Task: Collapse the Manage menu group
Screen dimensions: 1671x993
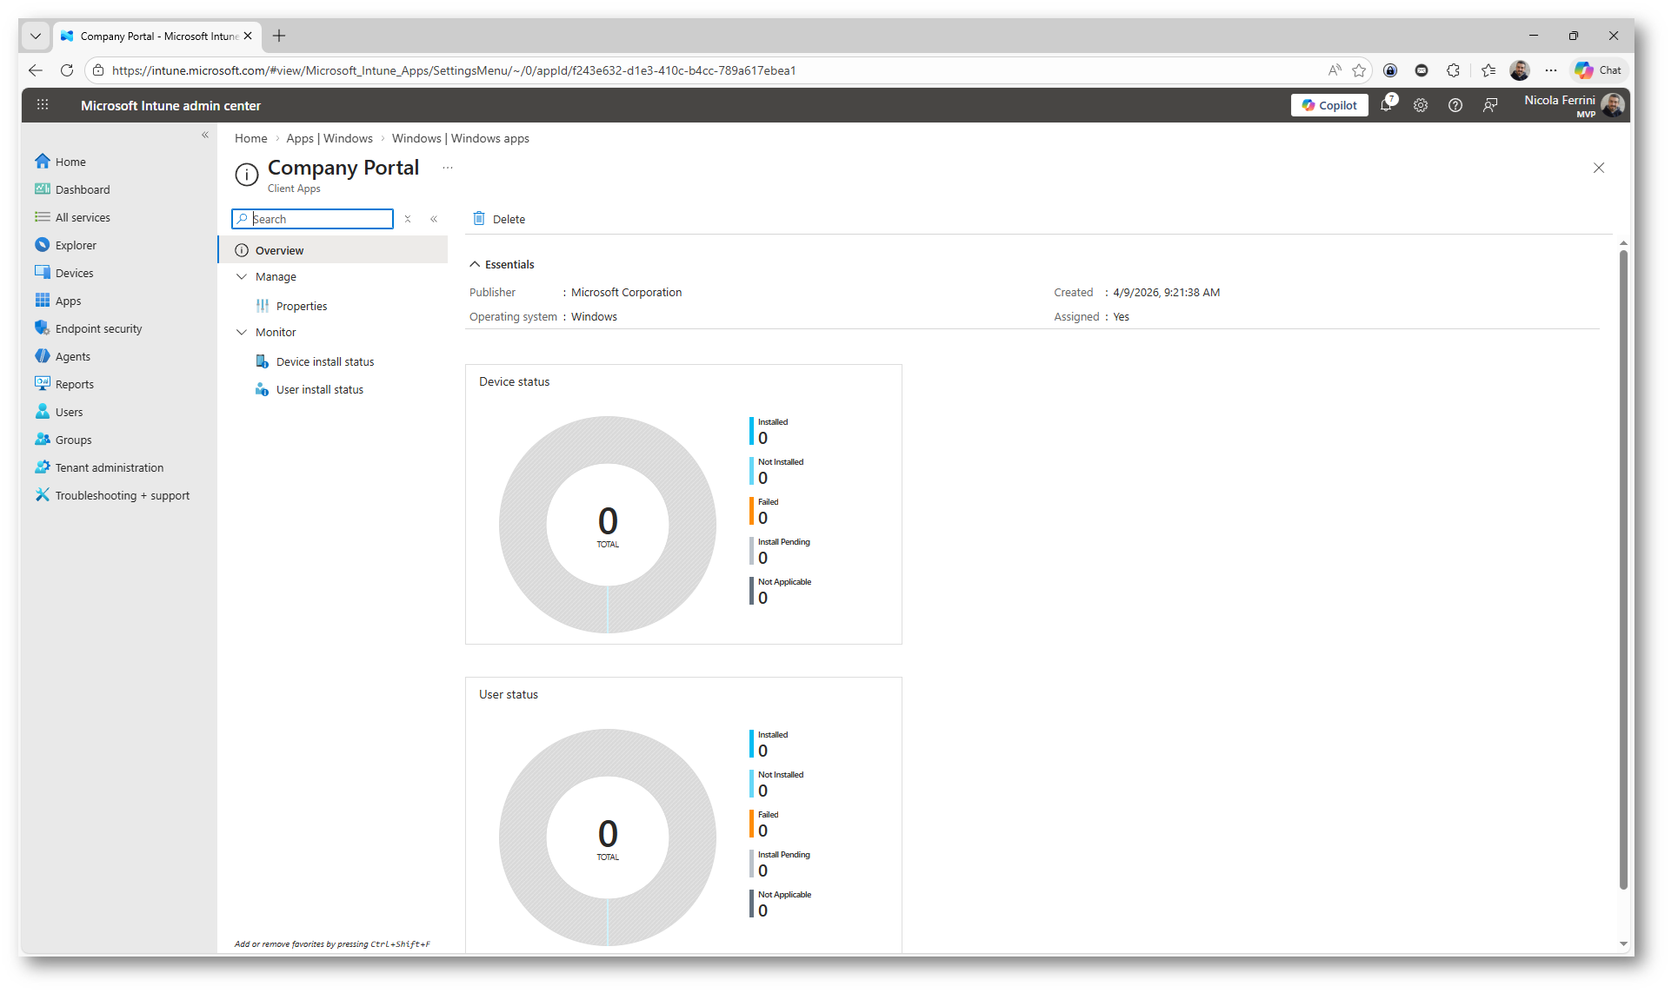Action: tap(242, 276)
